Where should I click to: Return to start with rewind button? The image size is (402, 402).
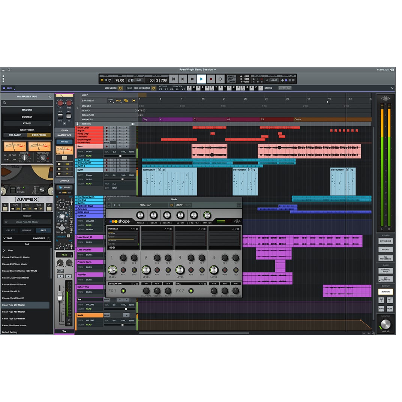point(174,79)
